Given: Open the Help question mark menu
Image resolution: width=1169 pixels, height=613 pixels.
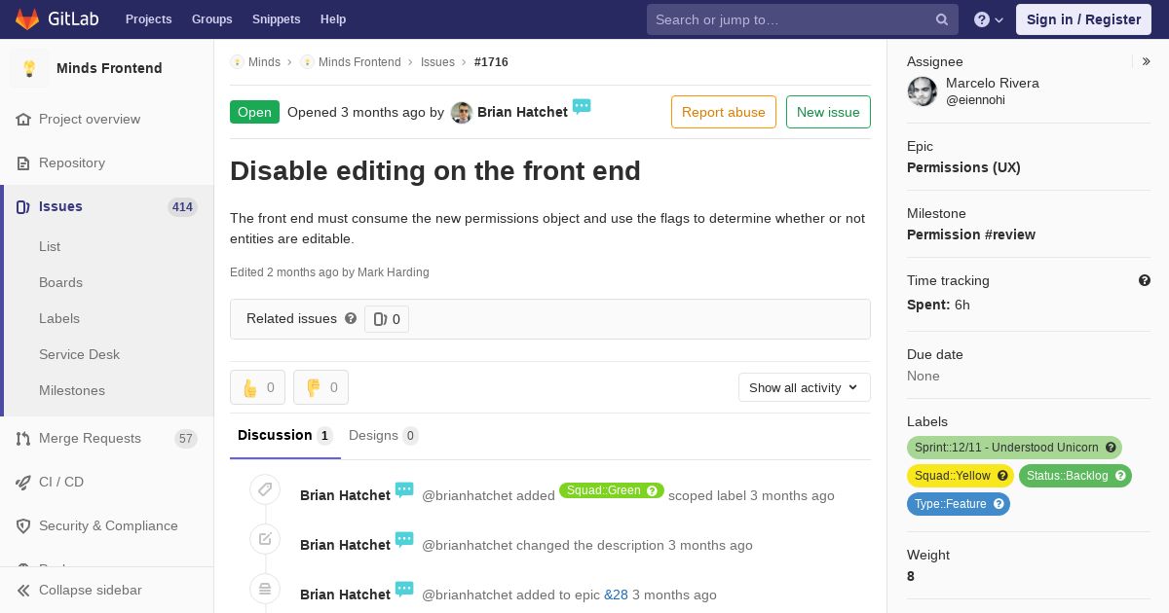Looking at the screenshot, I should click(x=989, y=19).
